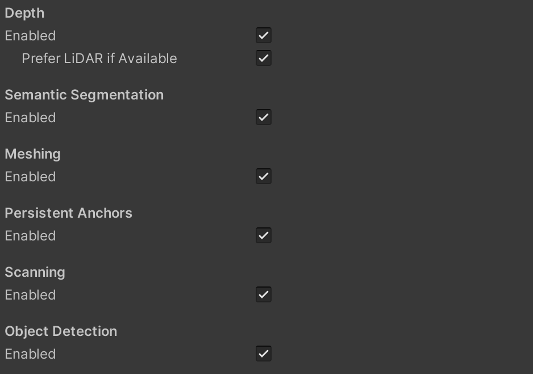
Task: Select the Prefer LiDAR if Available label
Action: pyautogui.click(x=98, y=58)
